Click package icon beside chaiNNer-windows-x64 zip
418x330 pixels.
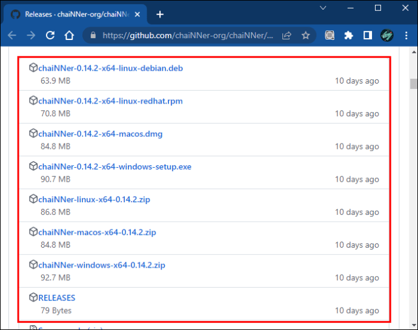click(33, 265)
